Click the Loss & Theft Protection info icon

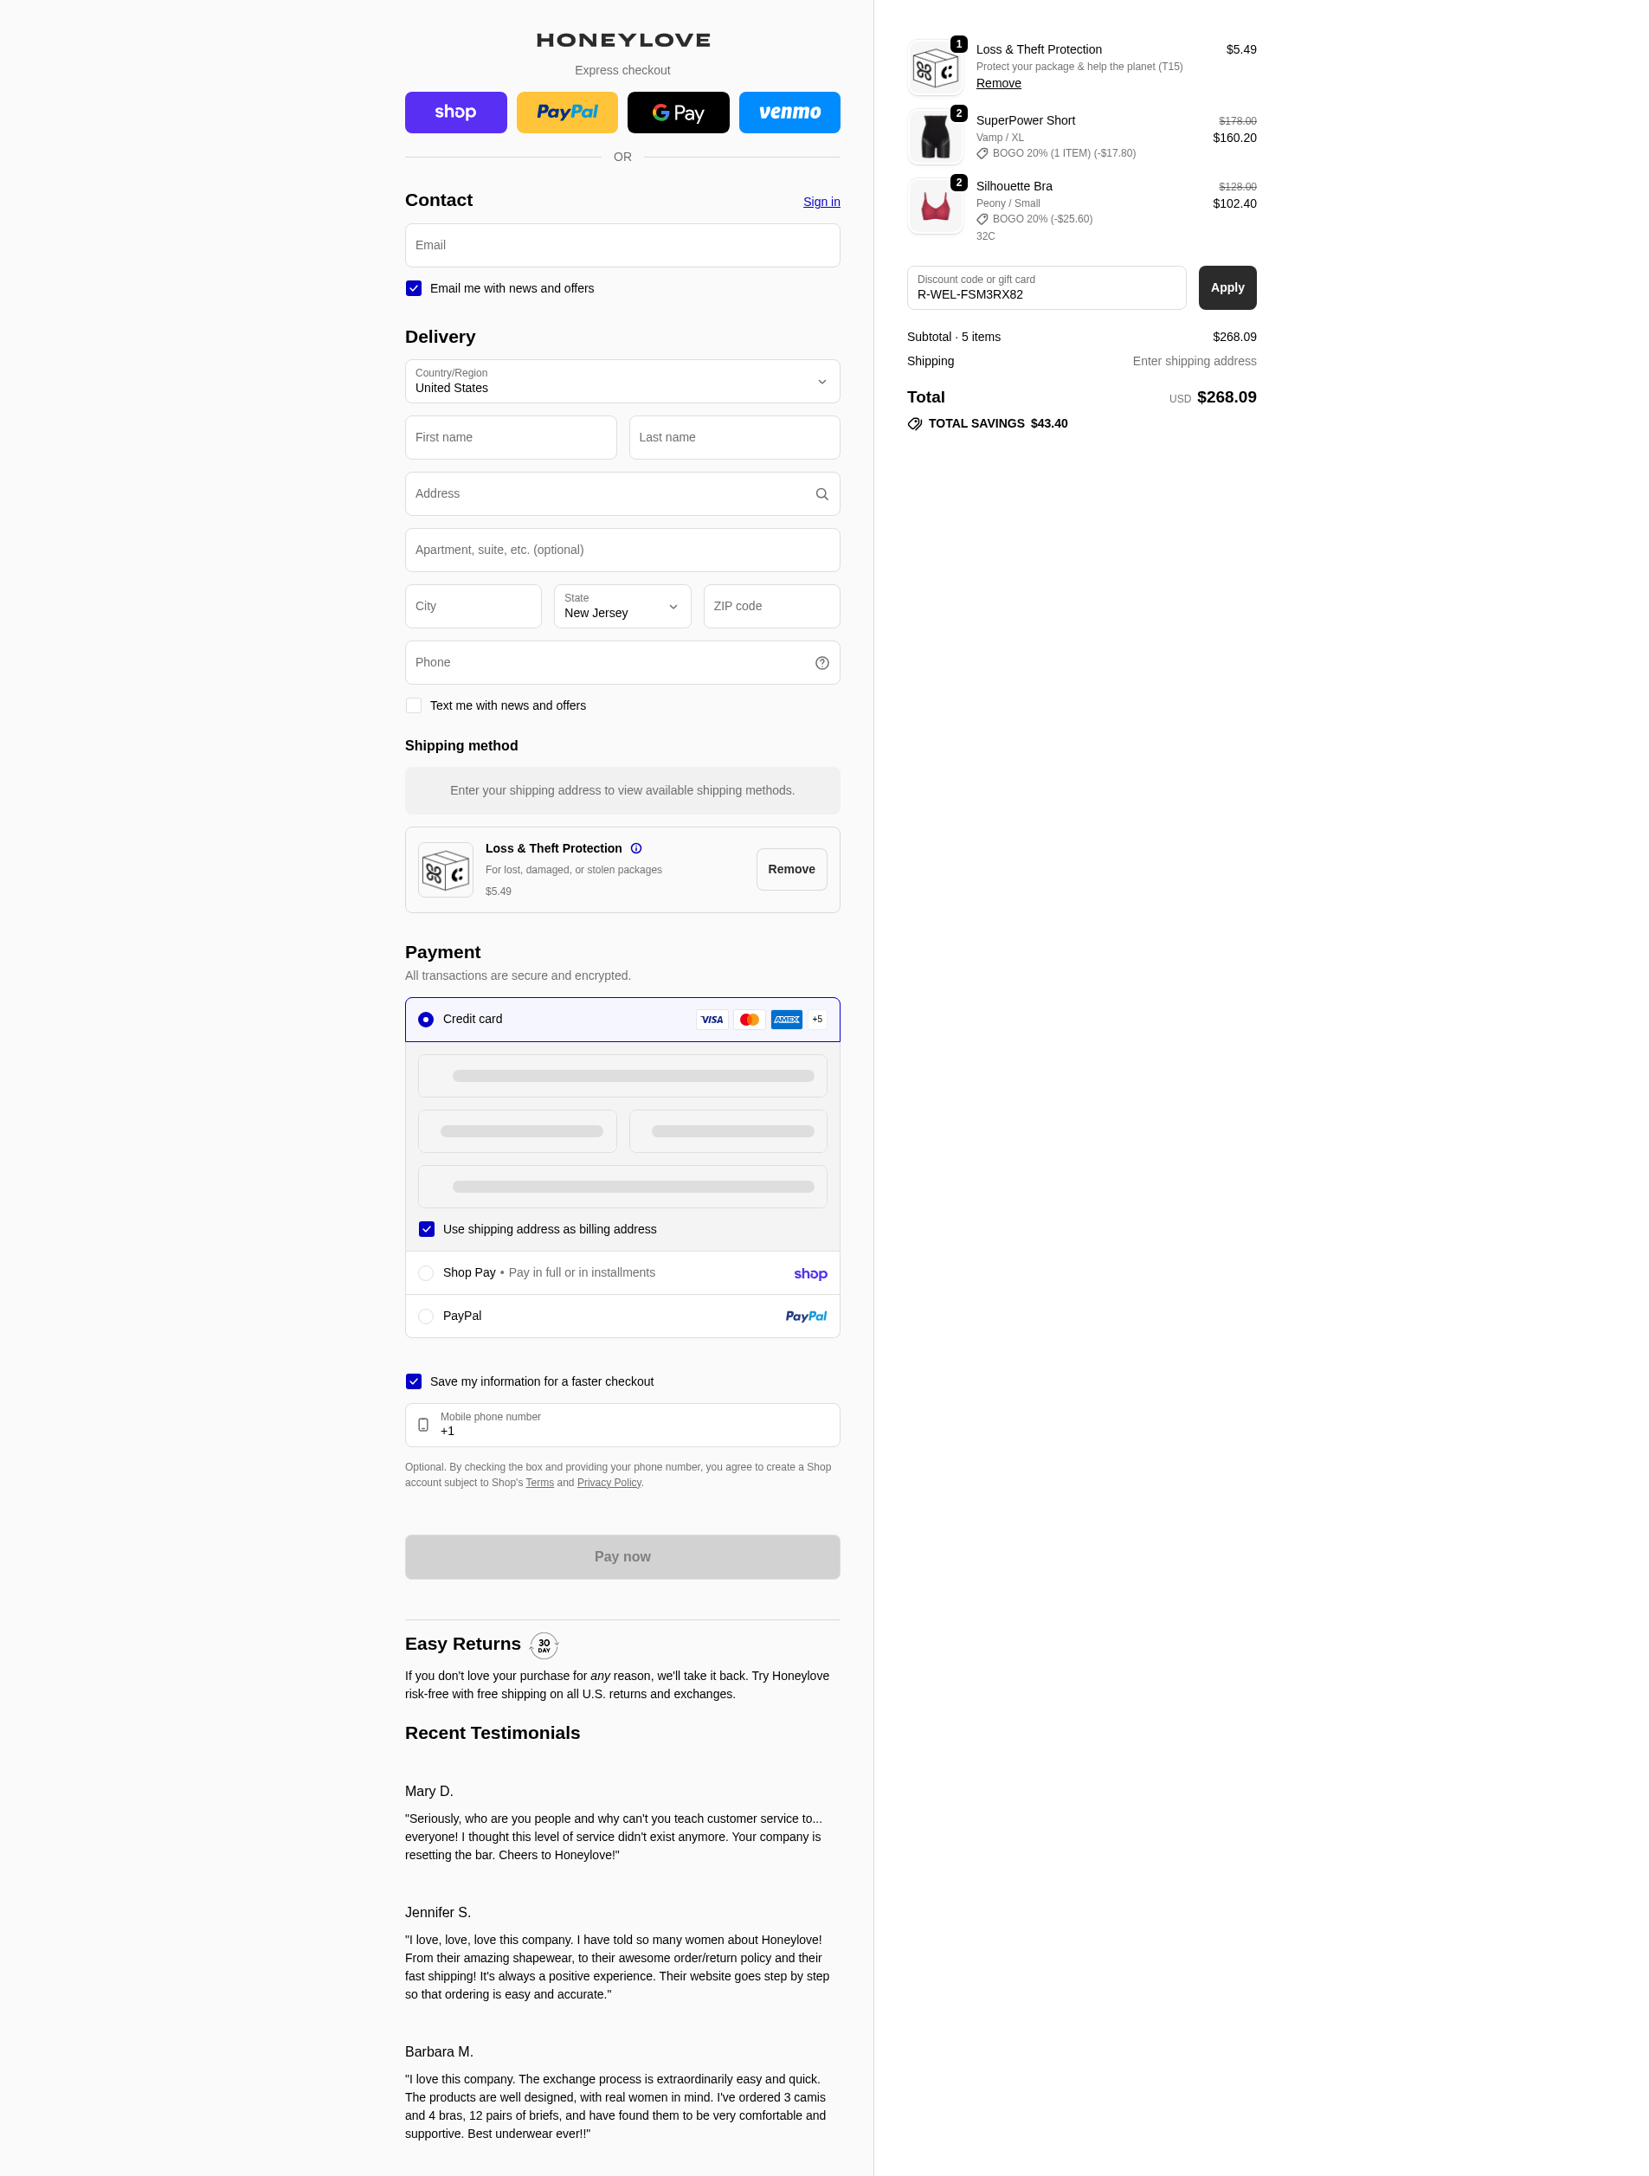click(x=635, y=848)
